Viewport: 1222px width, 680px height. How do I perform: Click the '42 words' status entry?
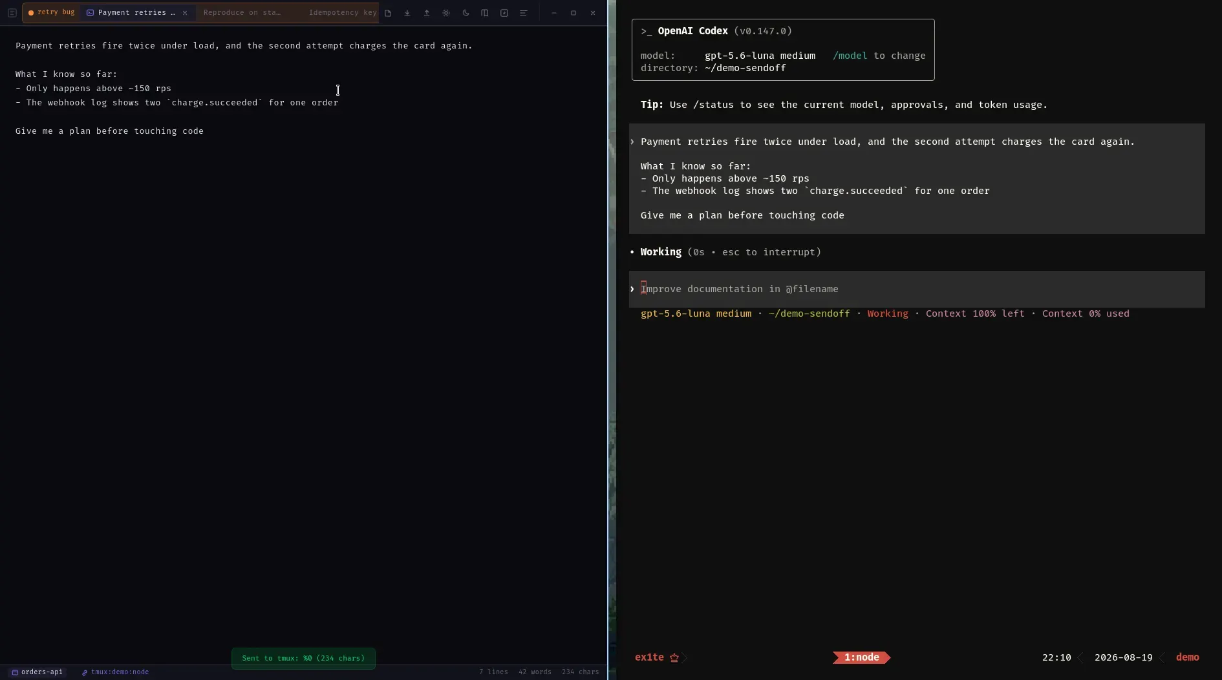[535, 672]
